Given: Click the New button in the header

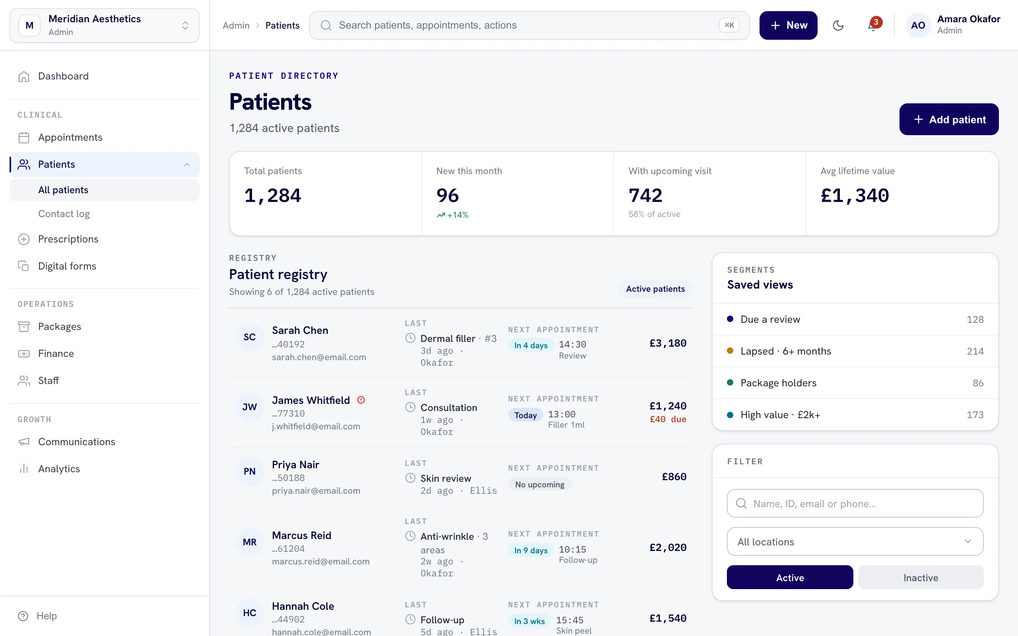Looking at the screenshot, I should (788, 25).
